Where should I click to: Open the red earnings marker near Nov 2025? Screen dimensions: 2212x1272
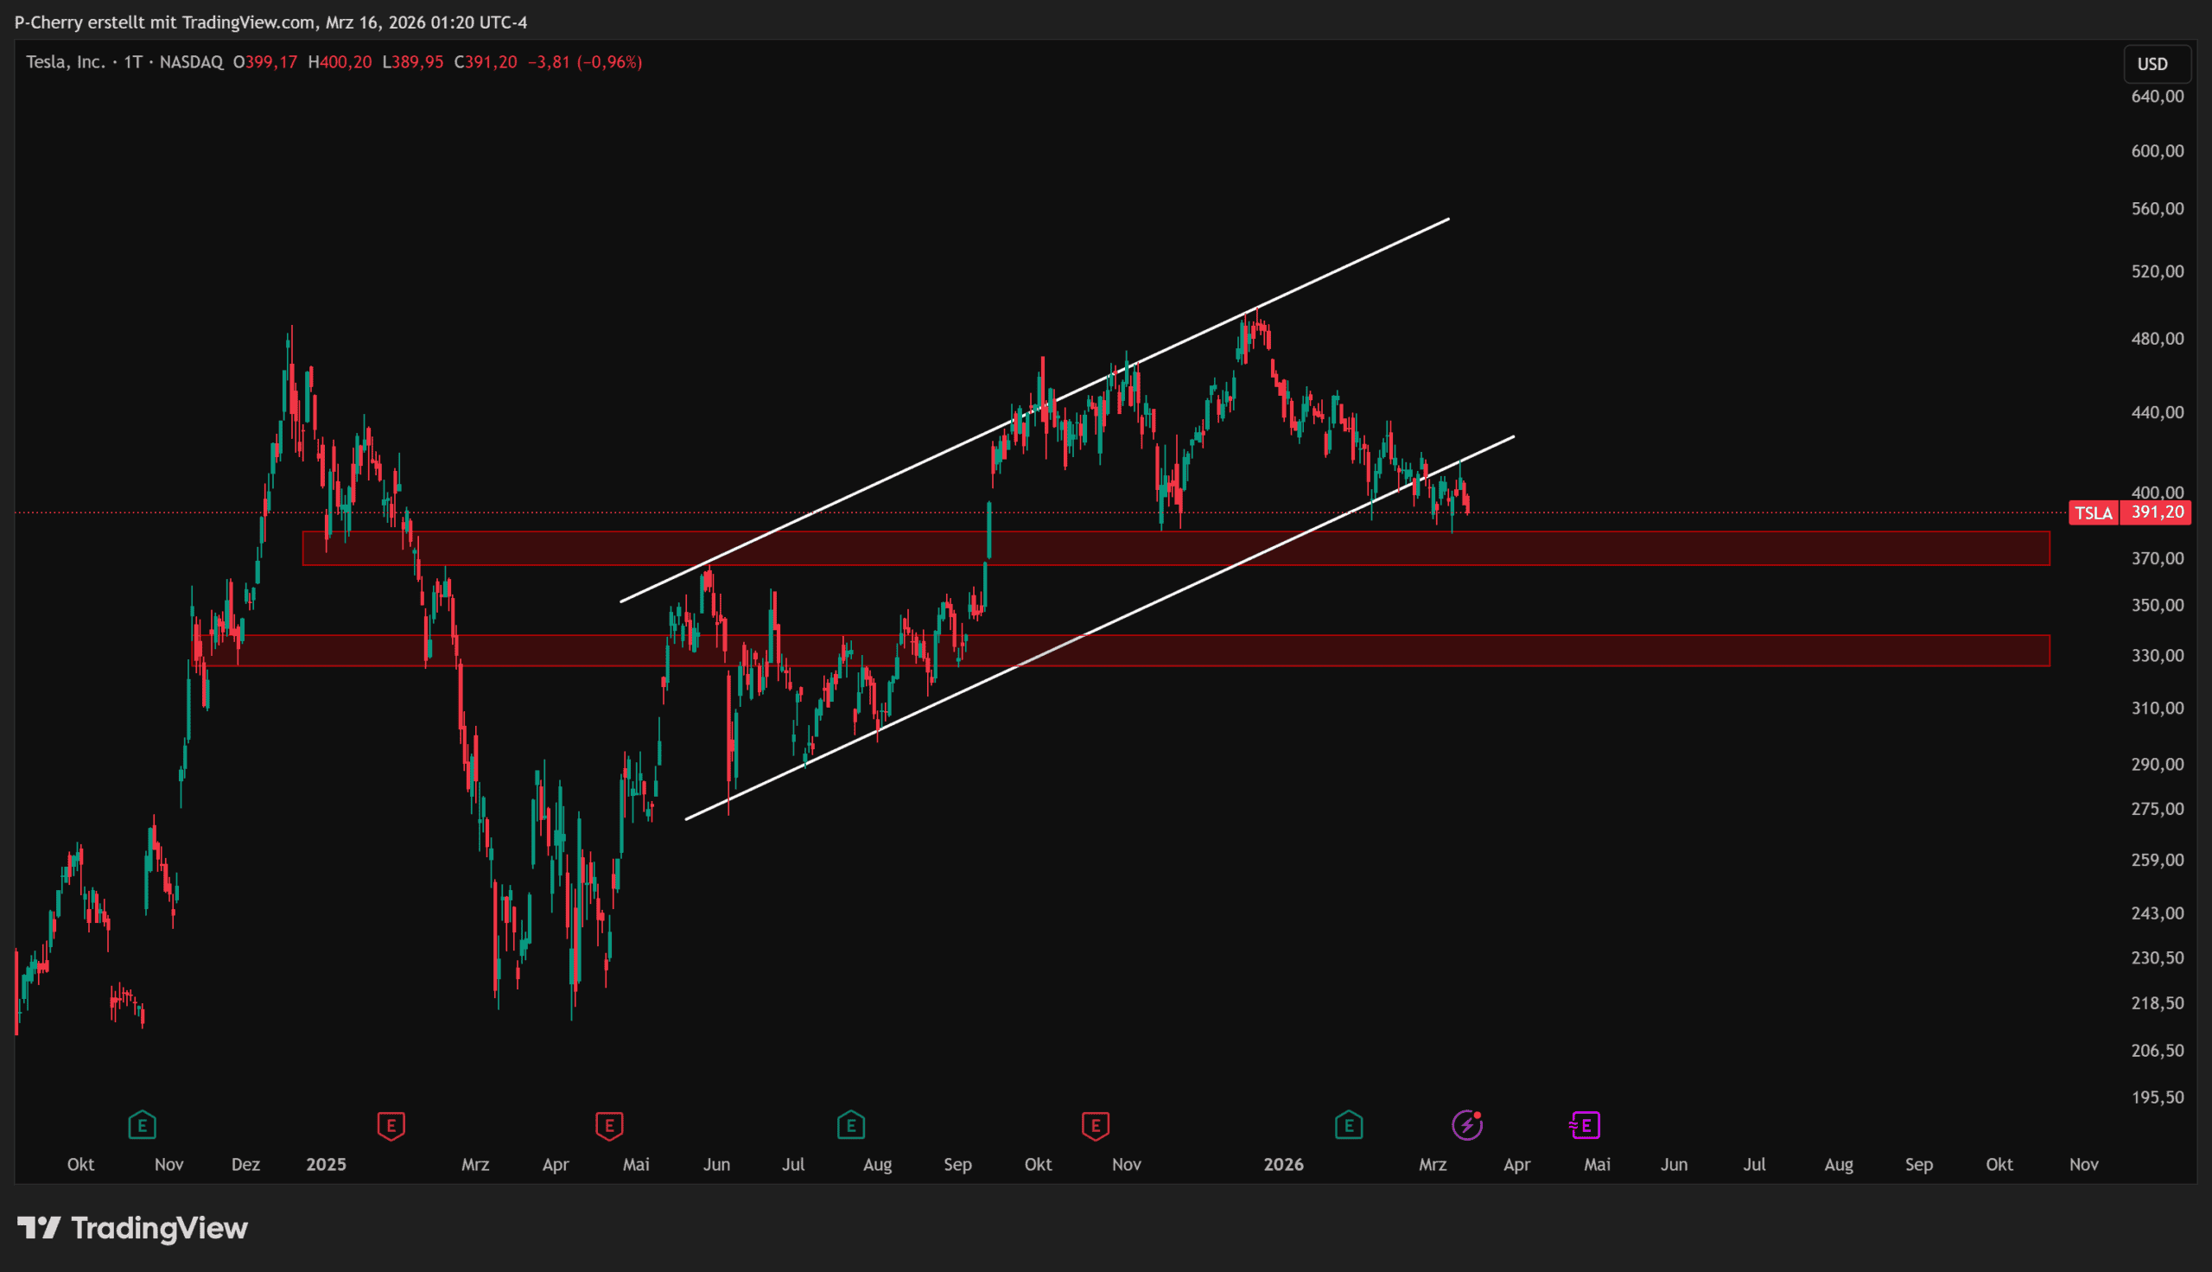click(x=1095, y=1125)
